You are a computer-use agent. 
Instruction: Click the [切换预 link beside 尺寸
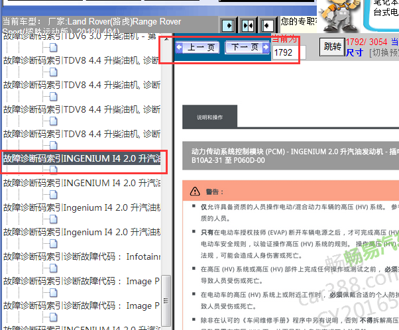click(x=384, y=53)
